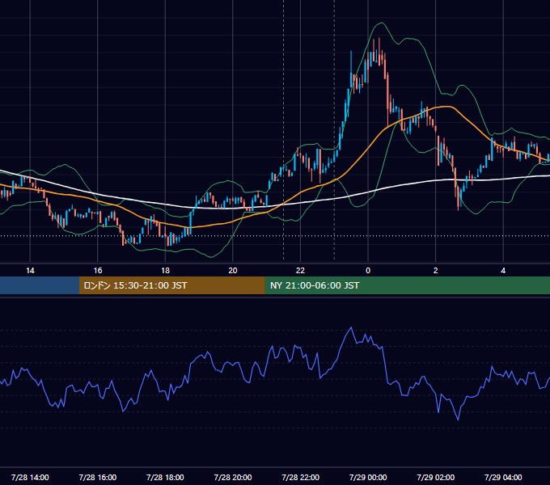Click the 7/28 18:00 date label
The width and height of the screenshot is (550, 485).
point(165,477)
